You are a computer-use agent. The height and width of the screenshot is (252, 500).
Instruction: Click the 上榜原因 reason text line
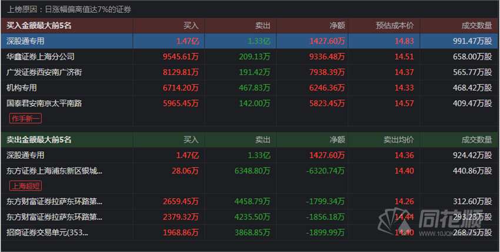coord(69,9)
